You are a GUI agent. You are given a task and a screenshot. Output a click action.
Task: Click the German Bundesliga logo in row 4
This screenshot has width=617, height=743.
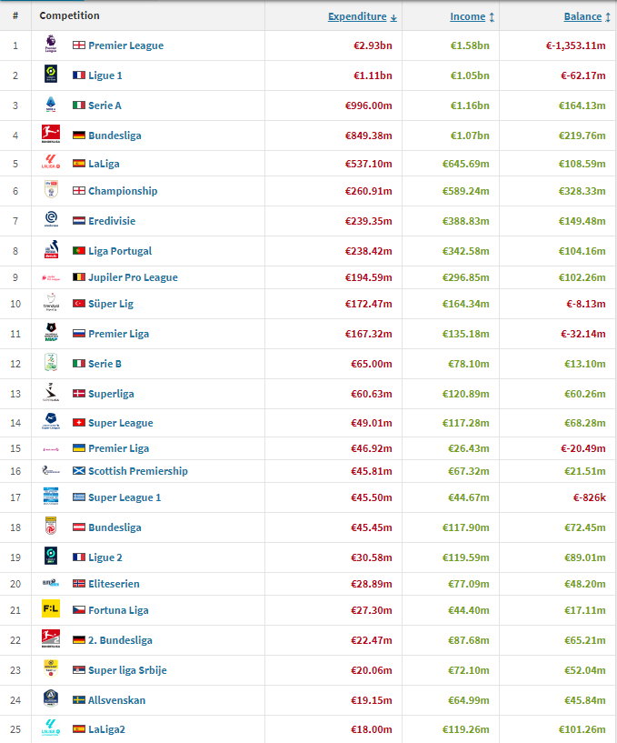[x=51, y=134]
